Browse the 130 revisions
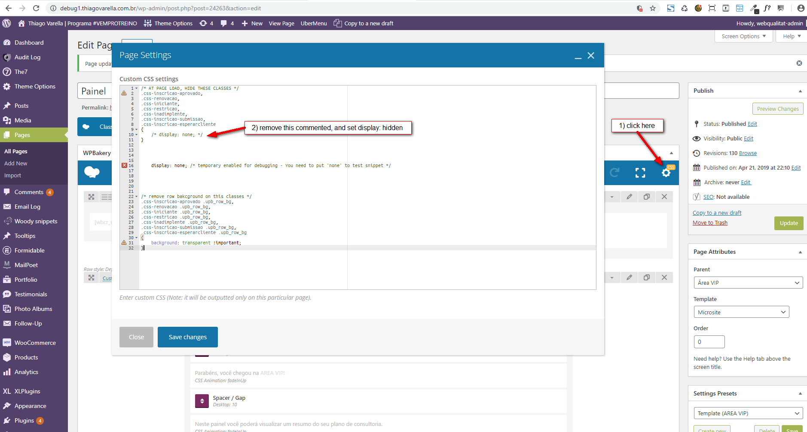The height and width of the screenshot is (432, 807). (748, 153)
